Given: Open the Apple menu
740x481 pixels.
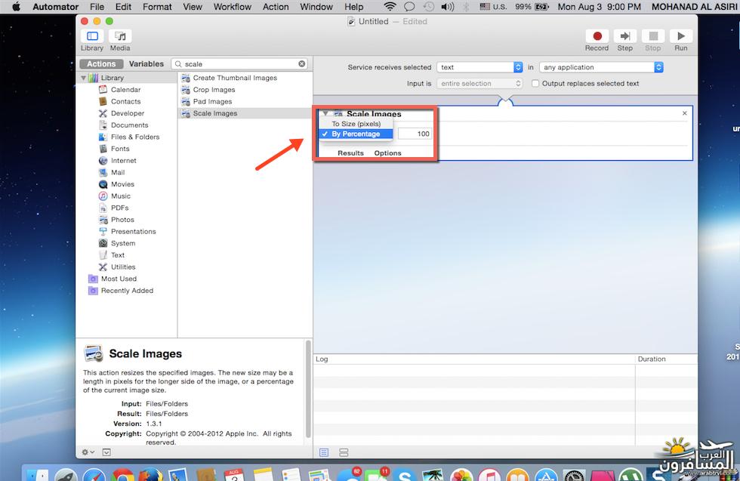Looking at the screenshot, I should (x=16, y=7).
